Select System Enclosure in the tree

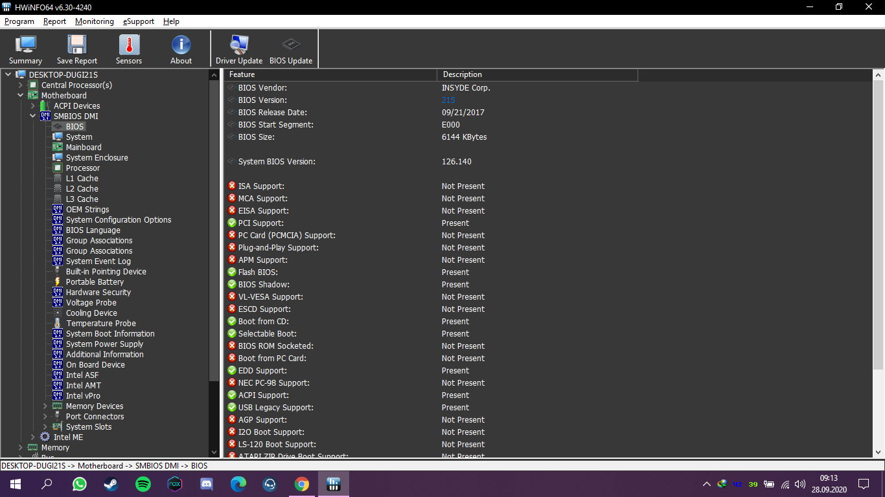pyautogui.click(x=97, y=157)
